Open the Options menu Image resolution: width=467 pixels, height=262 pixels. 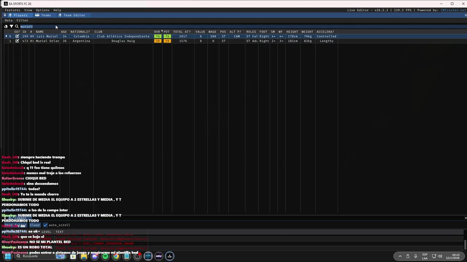(x=42, y=10)
